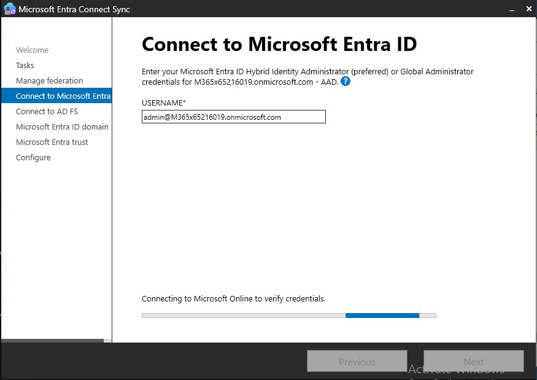Click the help question mark icon
This screenshot has width=537, height=380.
[346, 82]
